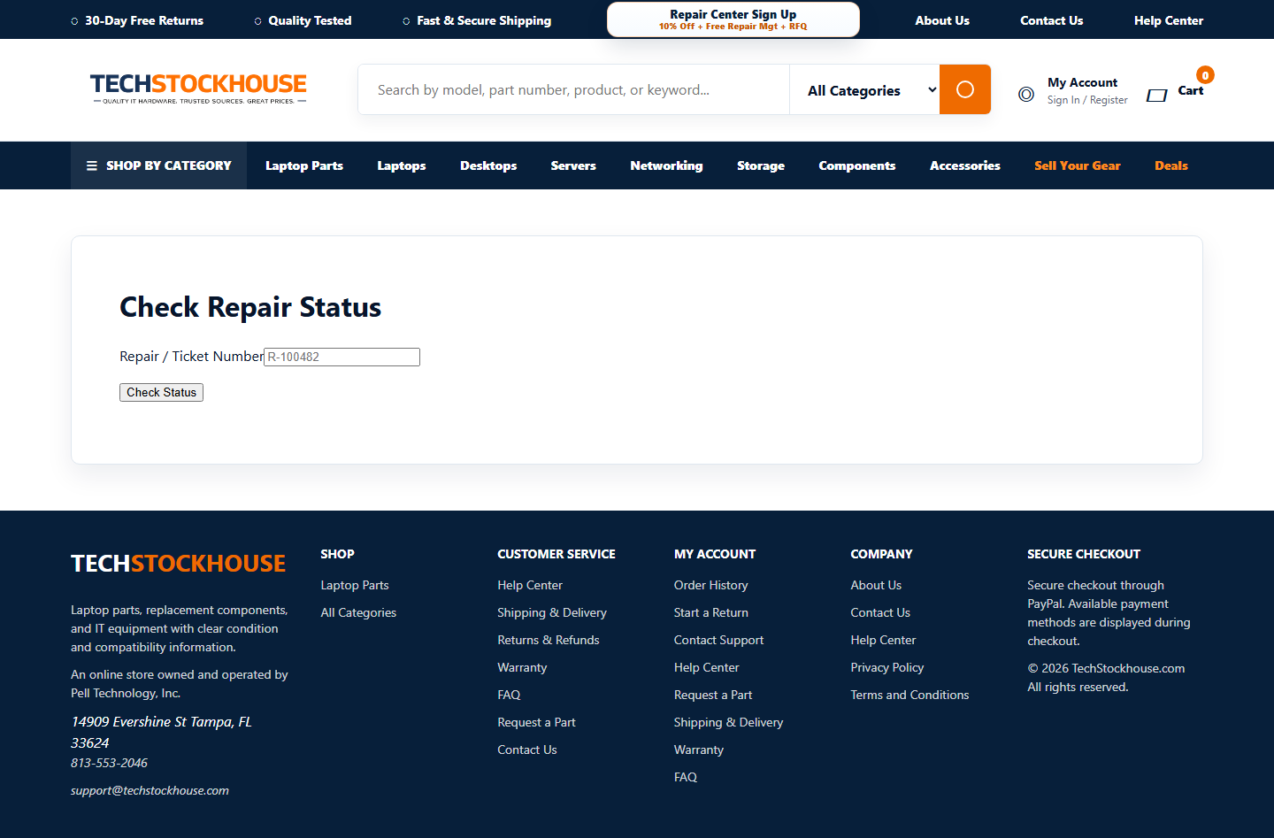Open the All Categories dropdown
The width and height of the screenshot is (1274, 838).
(864, 89)
